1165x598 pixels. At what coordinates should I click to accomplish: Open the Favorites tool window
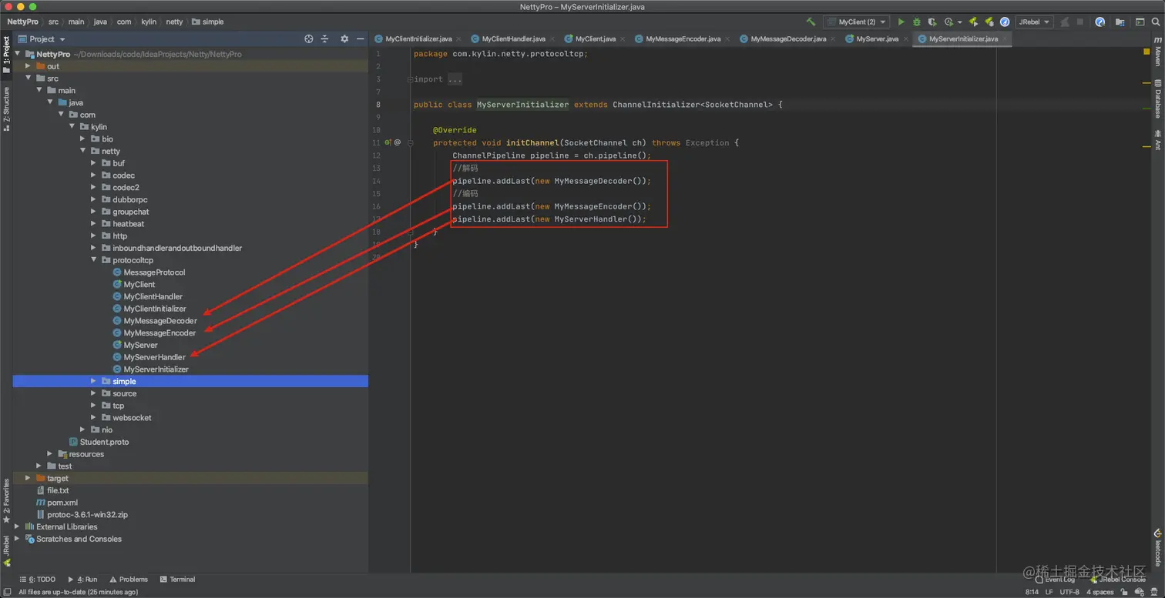[6, 501]
